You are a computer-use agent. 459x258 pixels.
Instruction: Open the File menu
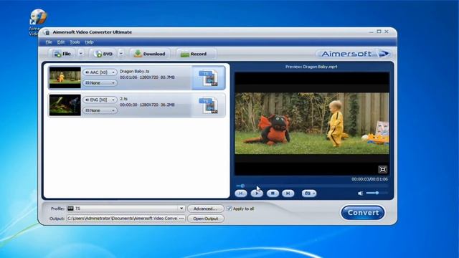click(49, 42)
